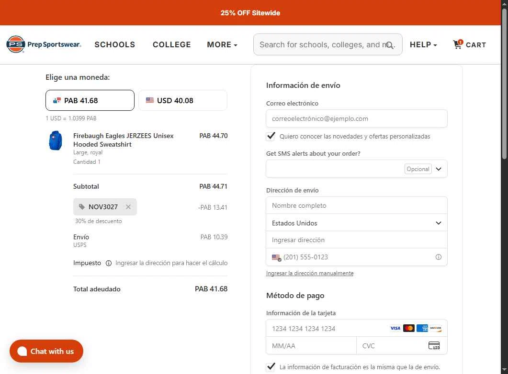Go to COLLEGE section
The width and height of the screenshot is (508, 374).
pyautogui.click(x=172, y=44)
